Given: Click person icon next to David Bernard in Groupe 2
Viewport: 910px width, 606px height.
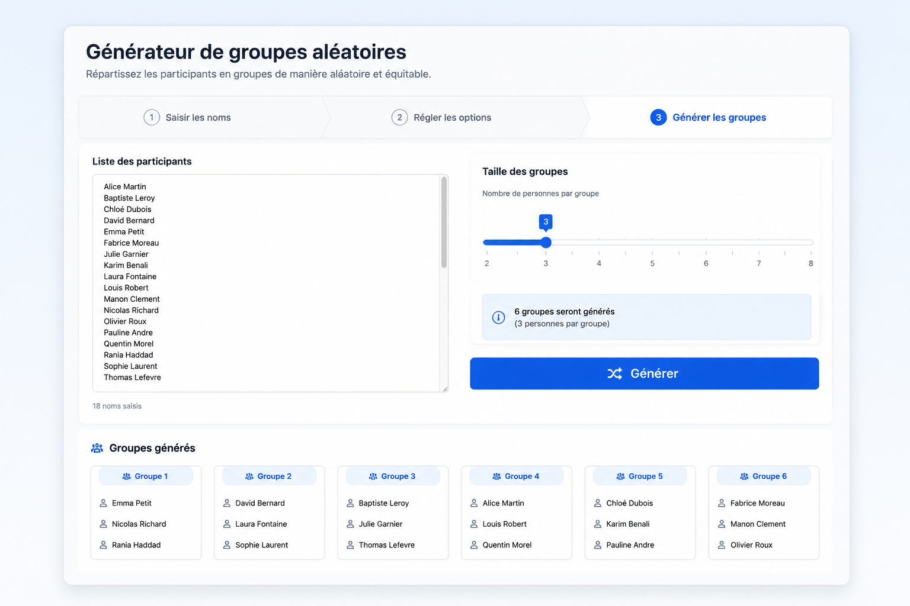Looking at the screenshot, I should click(227, 503).
